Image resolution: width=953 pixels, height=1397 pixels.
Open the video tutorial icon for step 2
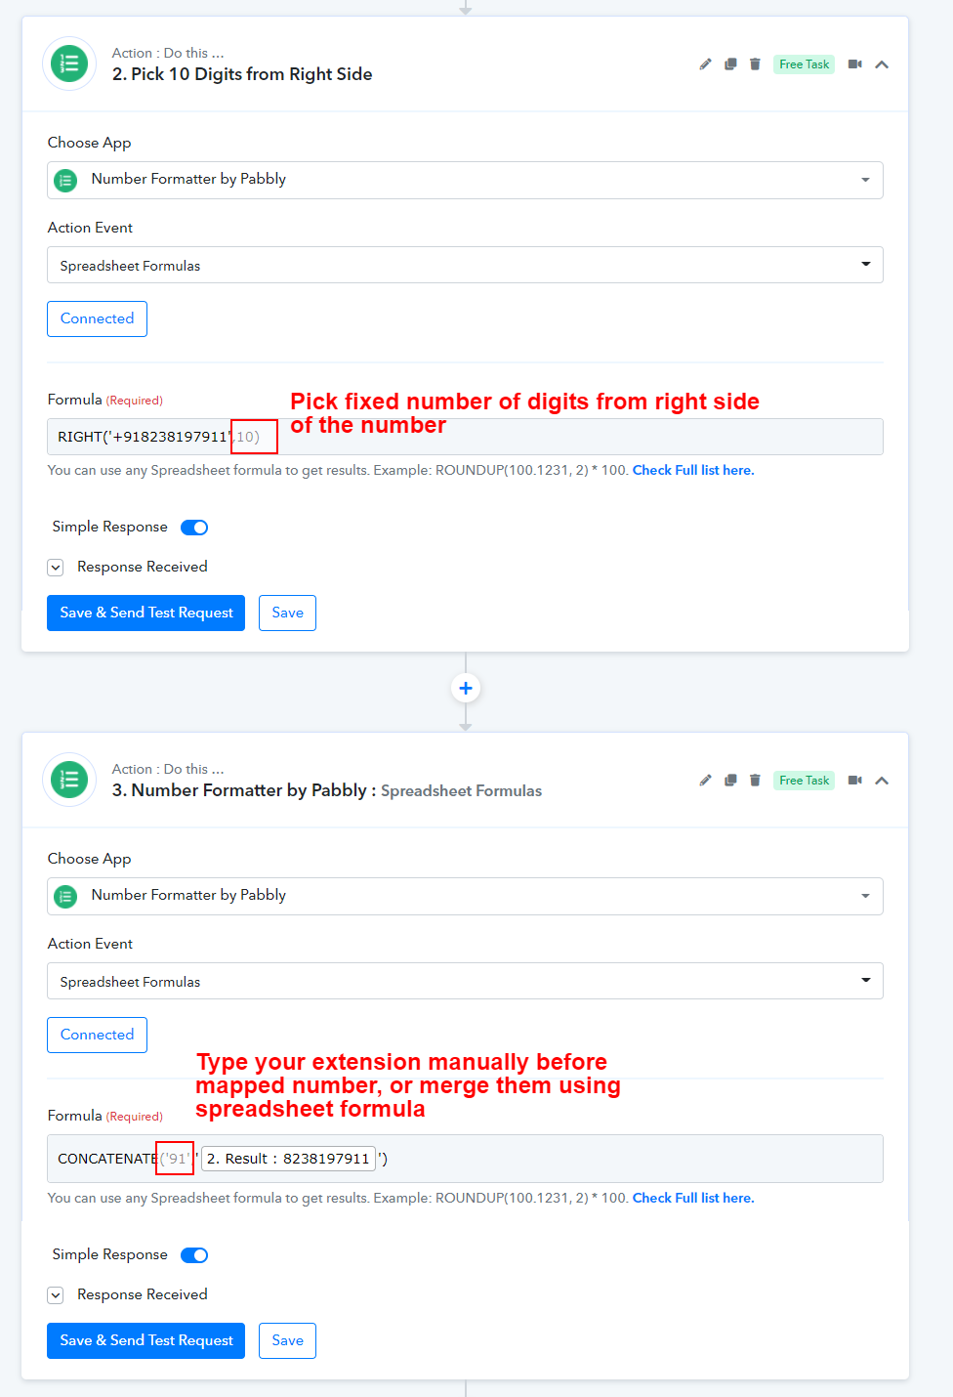tap(855, 64)
